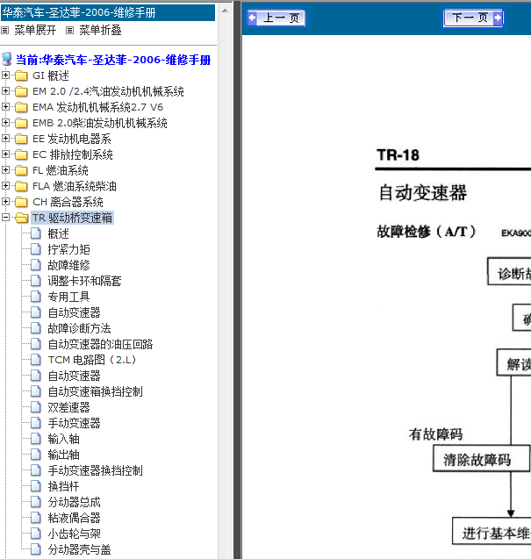Click the open TR folder icon
The width and height of the screenshot is (531, 559).
pos(21,218)
